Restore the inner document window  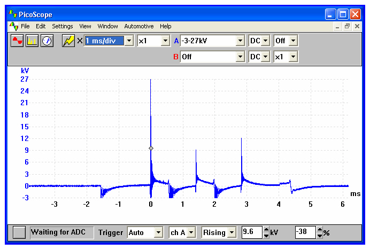[347, 26]
